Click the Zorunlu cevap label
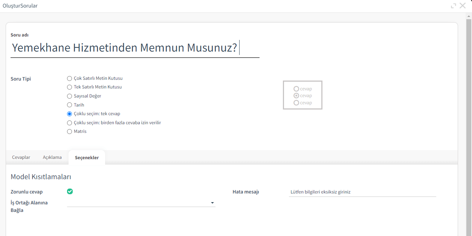472x236 pixels. coord(26,192)
